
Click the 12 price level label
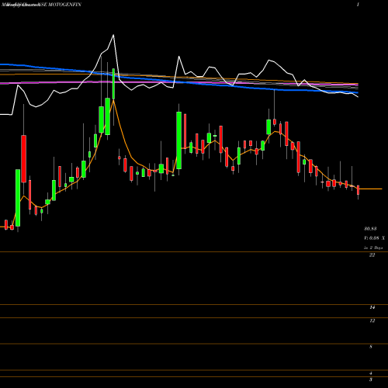pyautogui.click(x=372, y=320)
